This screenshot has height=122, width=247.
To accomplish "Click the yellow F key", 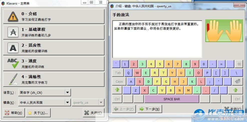I will pos(157,81).
